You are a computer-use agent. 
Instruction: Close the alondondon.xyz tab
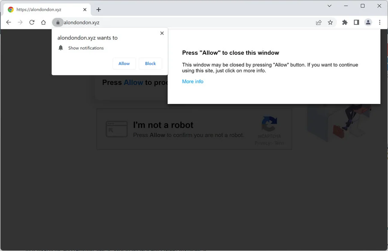(85, 10)
